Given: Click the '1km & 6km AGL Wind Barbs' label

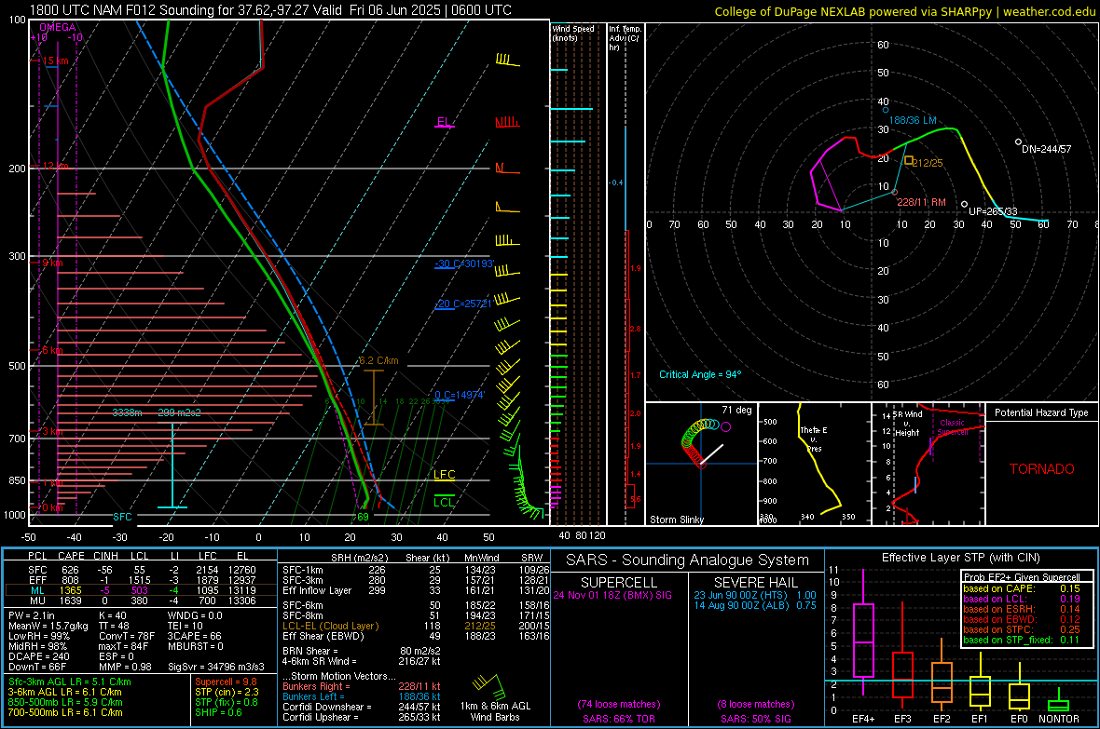Looking at the screenshot, I should tap(495, 711).
